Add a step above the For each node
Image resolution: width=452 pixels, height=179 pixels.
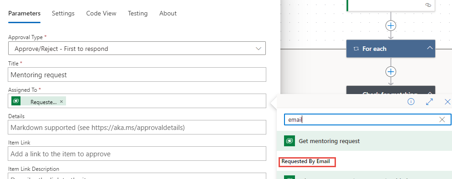tap(391, 25)
